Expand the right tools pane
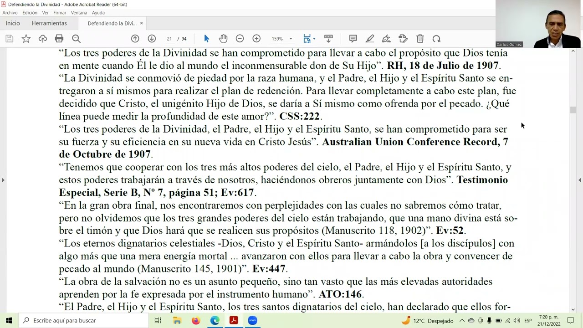The image size is (583, 328). coord(580,180)
